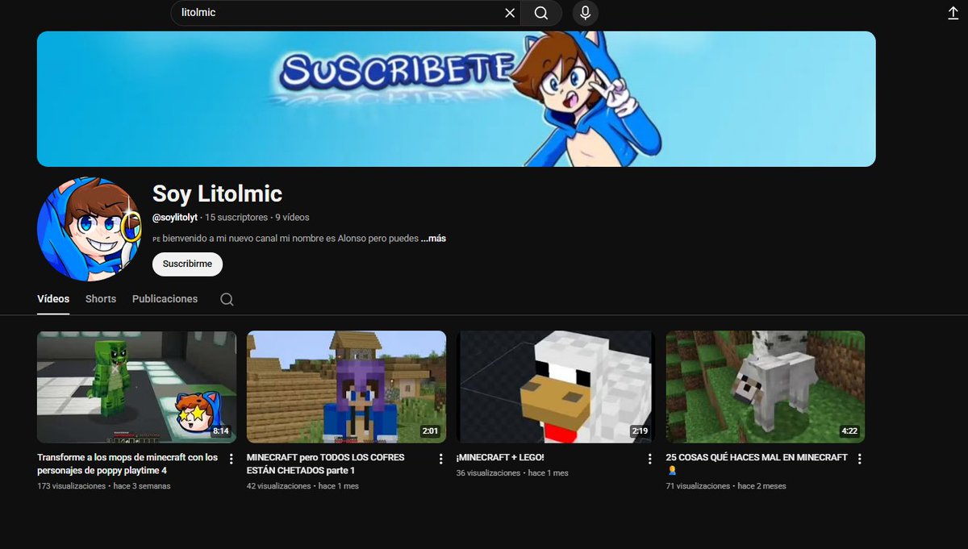Image resolution: width=968 pixels, height=549 pixels.
Task: Click '15 suscriptores' text
Action: pos(236,218)
